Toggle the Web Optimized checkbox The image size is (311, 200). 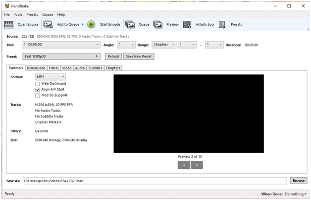pos(38,84)
